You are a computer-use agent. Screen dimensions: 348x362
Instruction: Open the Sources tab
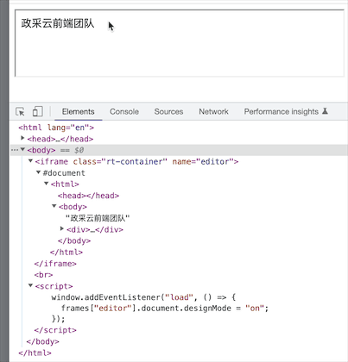coord(168,111)
